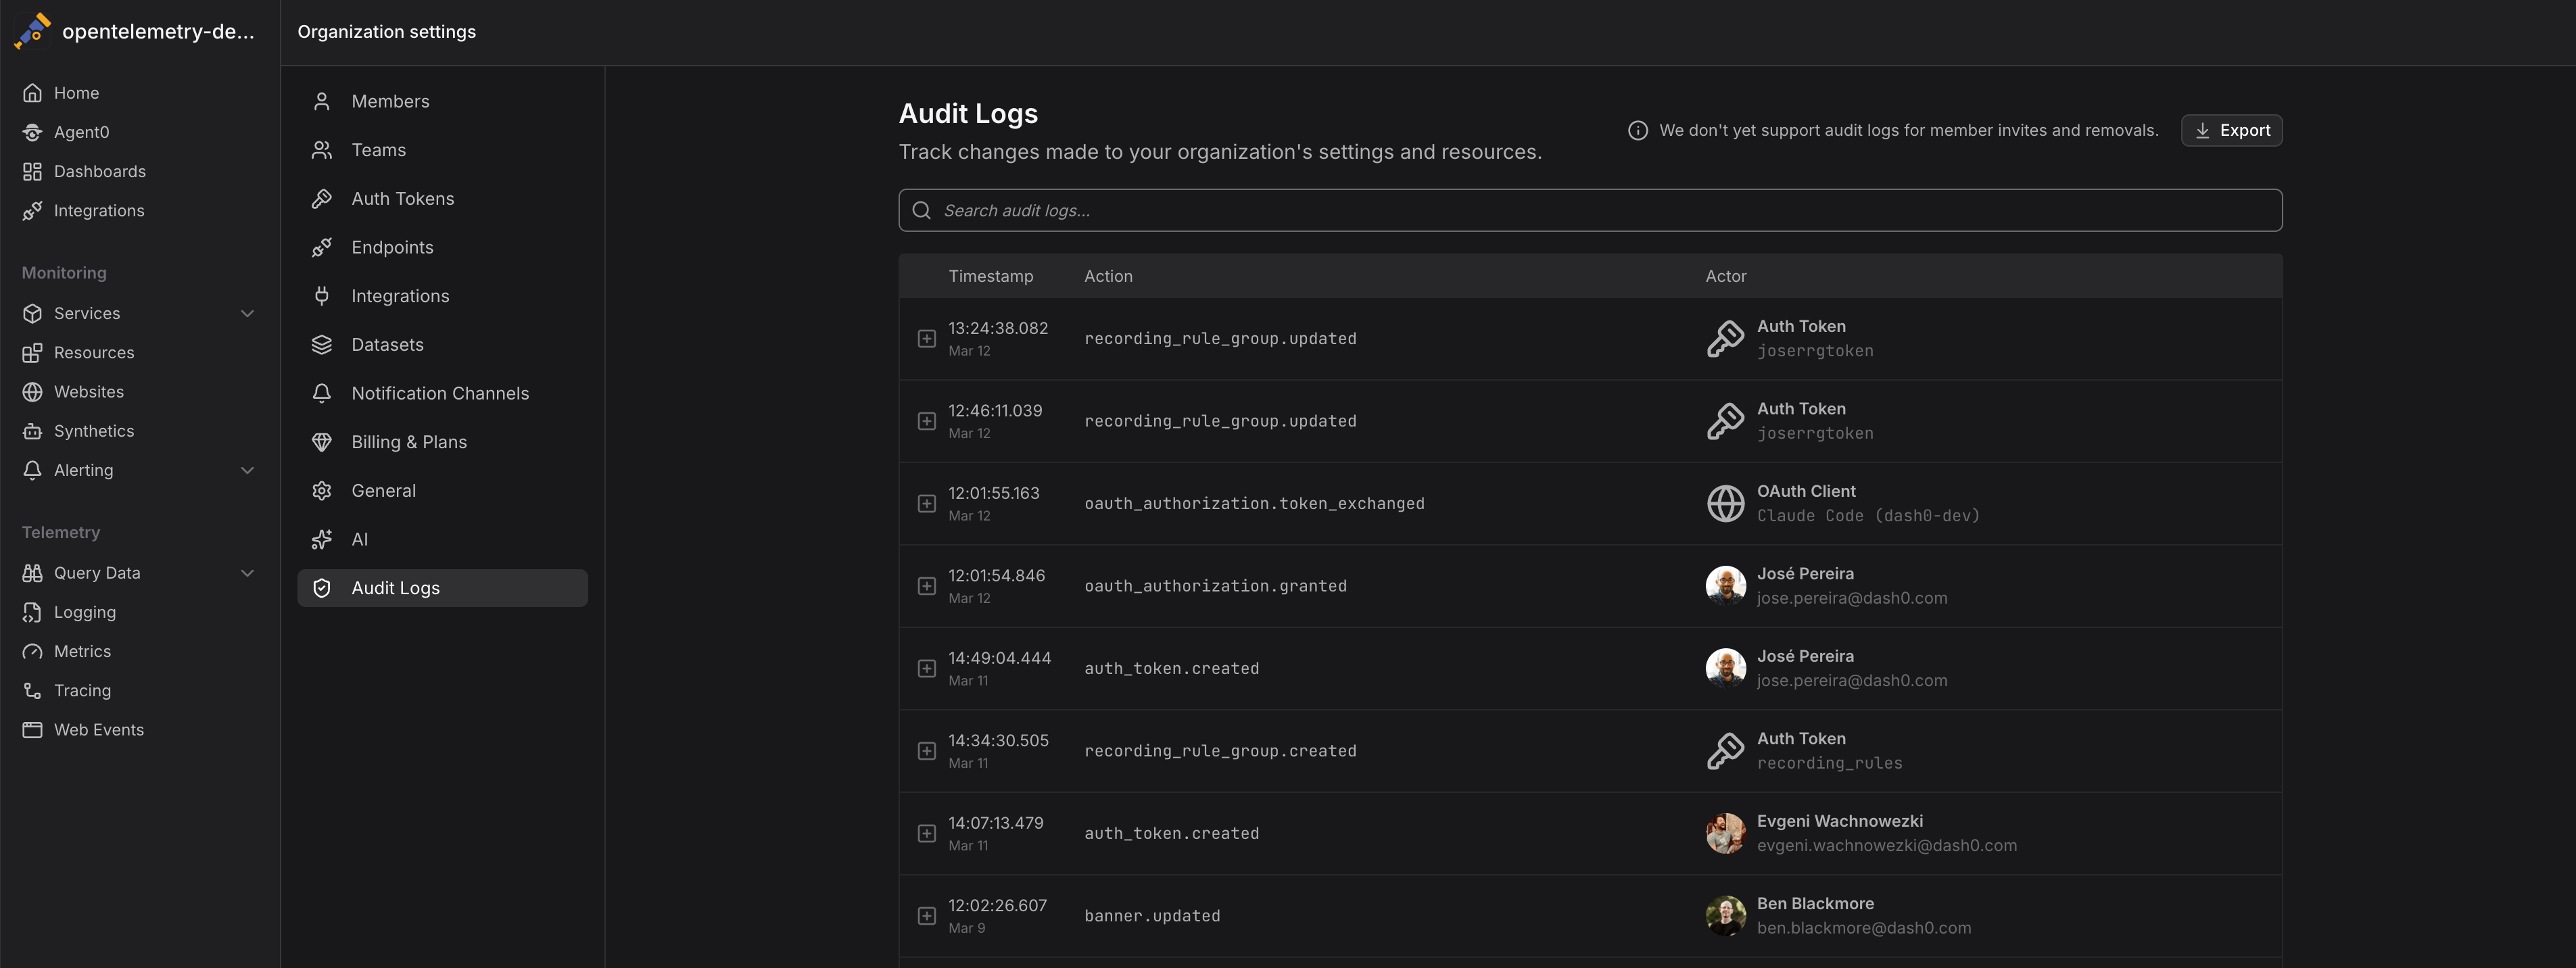
Task: Click the info icon about member invites
Action: (1637, 130)
